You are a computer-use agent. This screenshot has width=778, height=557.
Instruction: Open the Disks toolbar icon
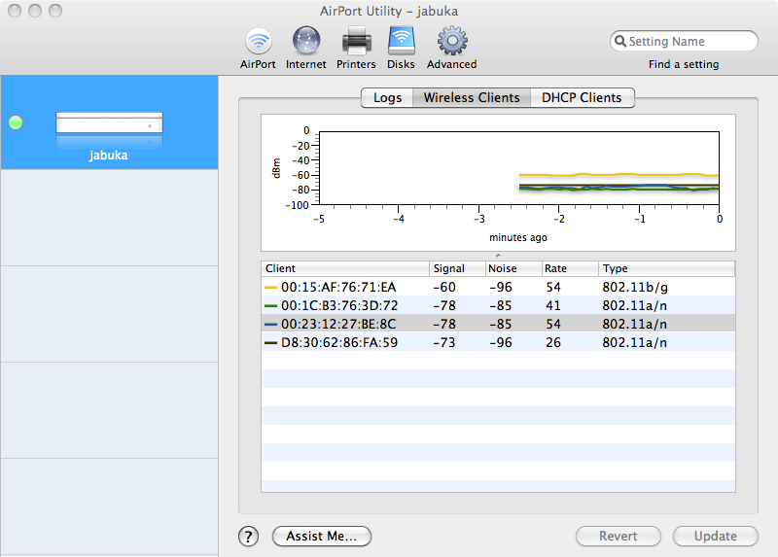point(401,41)
